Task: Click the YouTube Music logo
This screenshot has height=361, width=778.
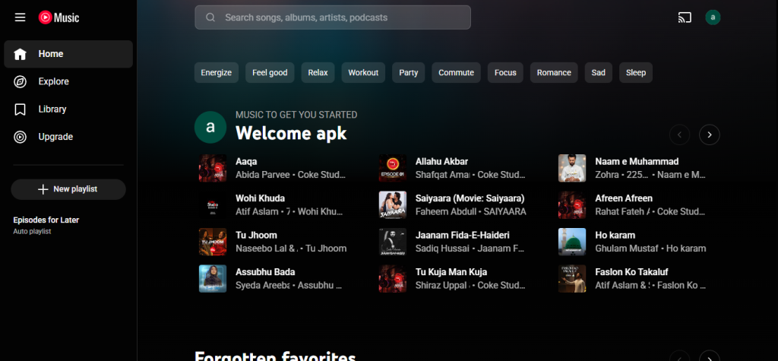Action: (x=59, y=17)
